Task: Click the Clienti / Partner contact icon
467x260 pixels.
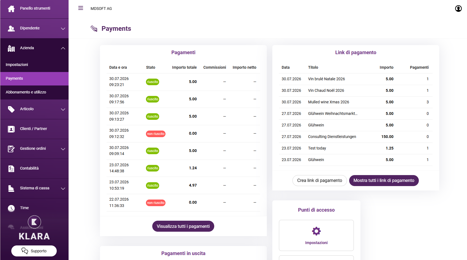Action: point(11,129)
